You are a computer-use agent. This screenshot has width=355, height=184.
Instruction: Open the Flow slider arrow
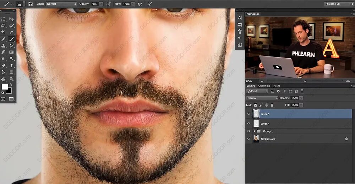(x=133, y=4)
